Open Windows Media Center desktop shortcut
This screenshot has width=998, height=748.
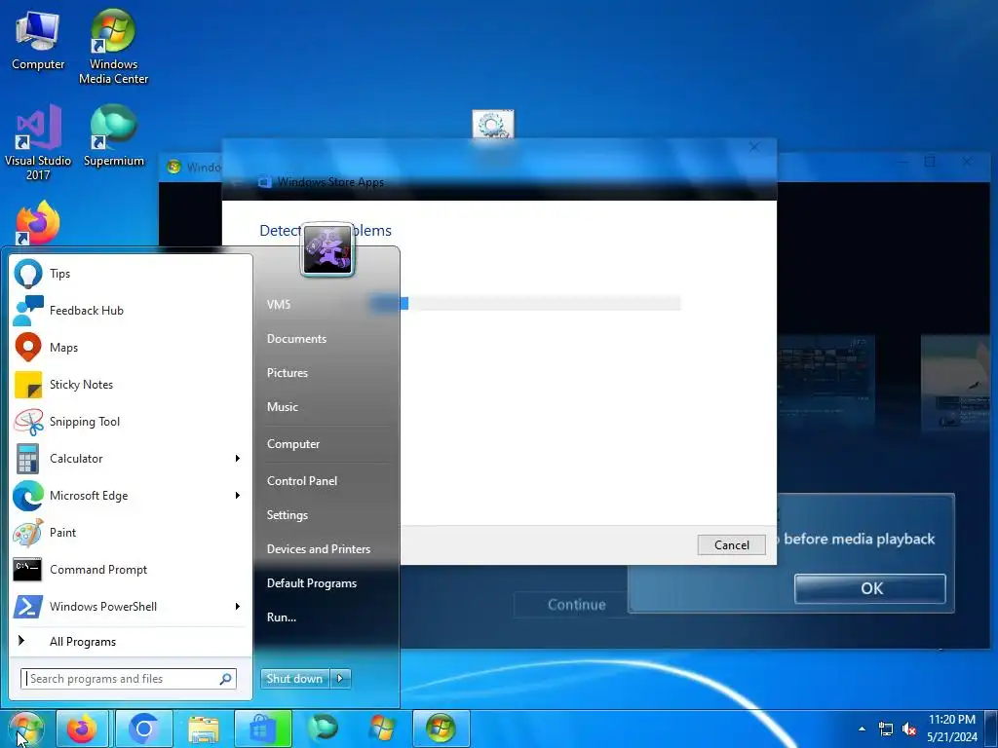[113, 47]
